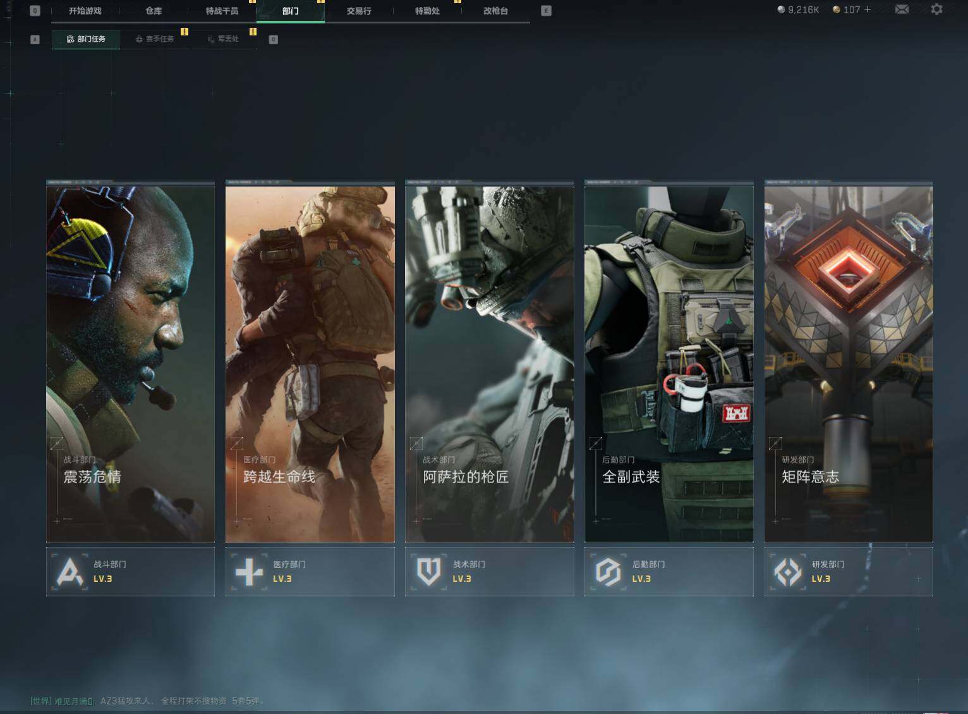Viewport: 968px width, 714px height.
Task: Switch to the 交易行 tab
Action: point(359,11)
